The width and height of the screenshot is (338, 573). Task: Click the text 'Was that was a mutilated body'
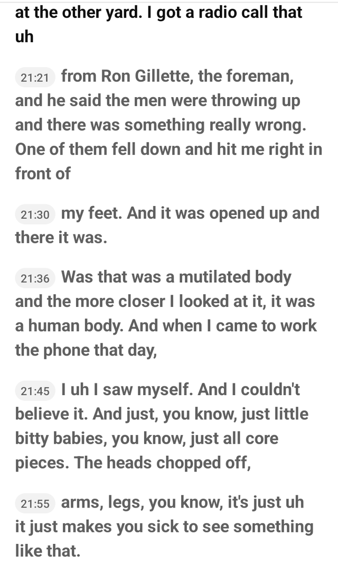tap(176, 277)
